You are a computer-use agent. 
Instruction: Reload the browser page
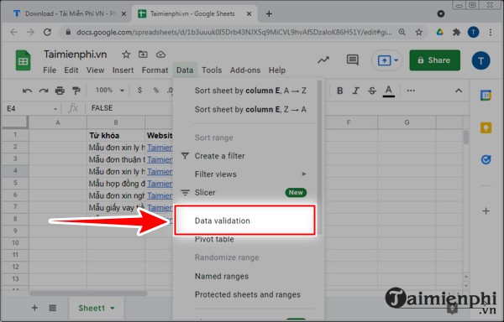[x=47, y=32]
